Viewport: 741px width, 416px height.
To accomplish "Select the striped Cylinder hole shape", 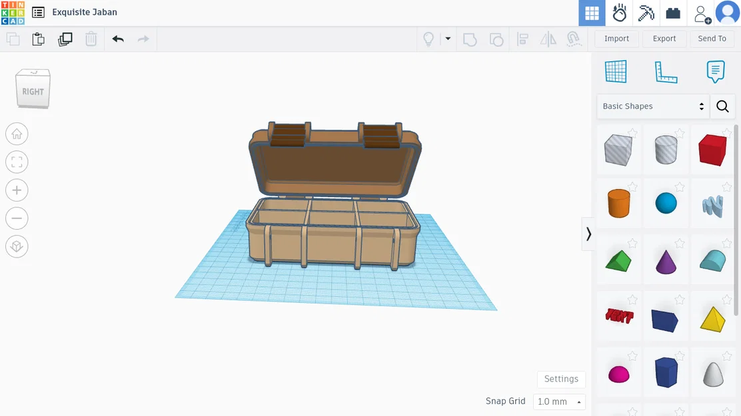I will 666,150.
